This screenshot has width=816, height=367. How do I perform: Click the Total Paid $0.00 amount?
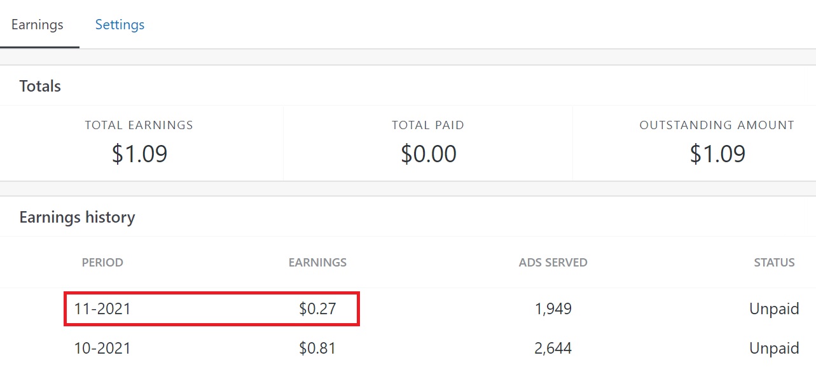428,154
